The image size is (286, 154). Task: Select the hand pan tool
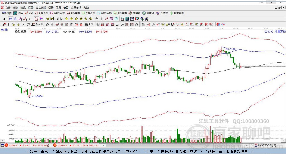tap(97, 19)
